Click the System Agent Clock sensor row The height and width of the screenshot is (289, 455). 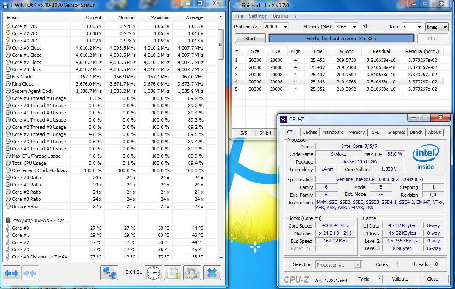point(104,91)
